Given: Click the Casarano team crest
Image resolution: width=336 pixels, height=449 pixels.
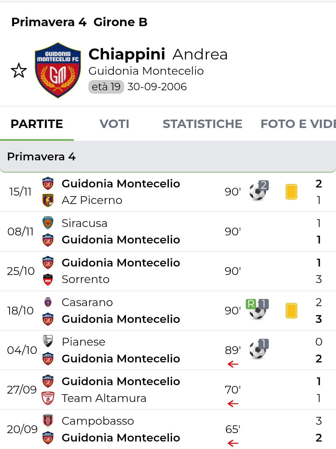Looking at the screenshot, I should point(48,302).
